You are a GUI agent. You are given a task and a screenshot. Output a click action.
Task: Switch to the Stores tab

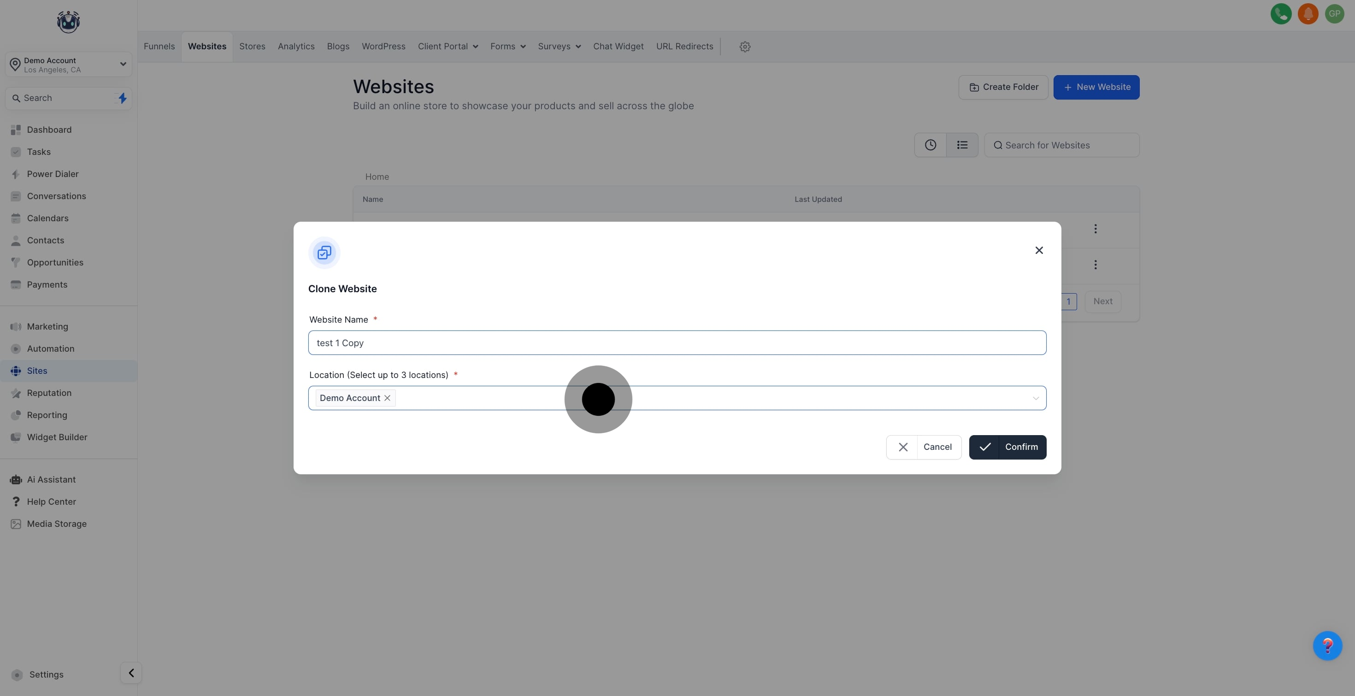(x=252, y=46)
